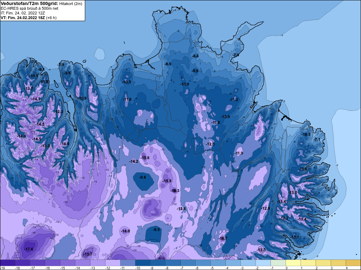
Task: Click the -14.8 temperature value
Action: point(126,231)
